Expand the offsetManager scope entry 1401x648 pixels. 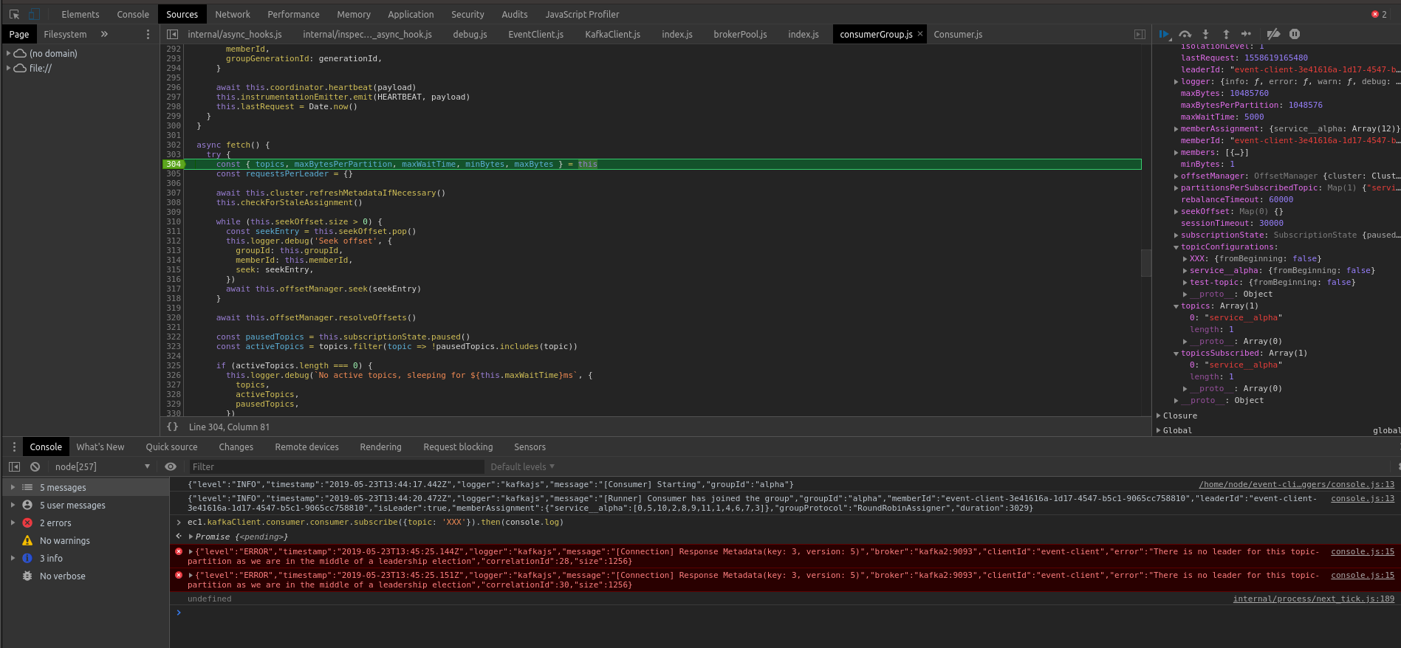tap(1176, 176)
